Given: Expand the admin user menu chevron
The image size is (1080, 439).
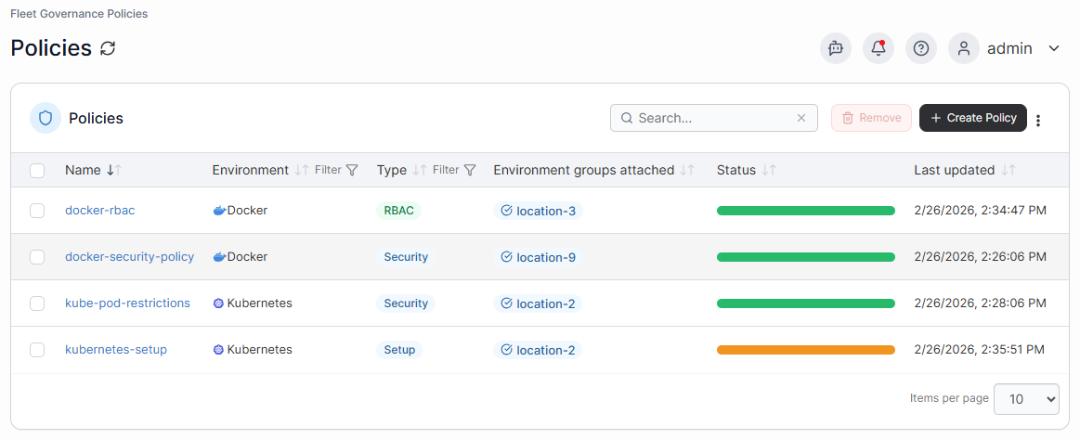Looking at the screenshot, I should [1054, 48].
